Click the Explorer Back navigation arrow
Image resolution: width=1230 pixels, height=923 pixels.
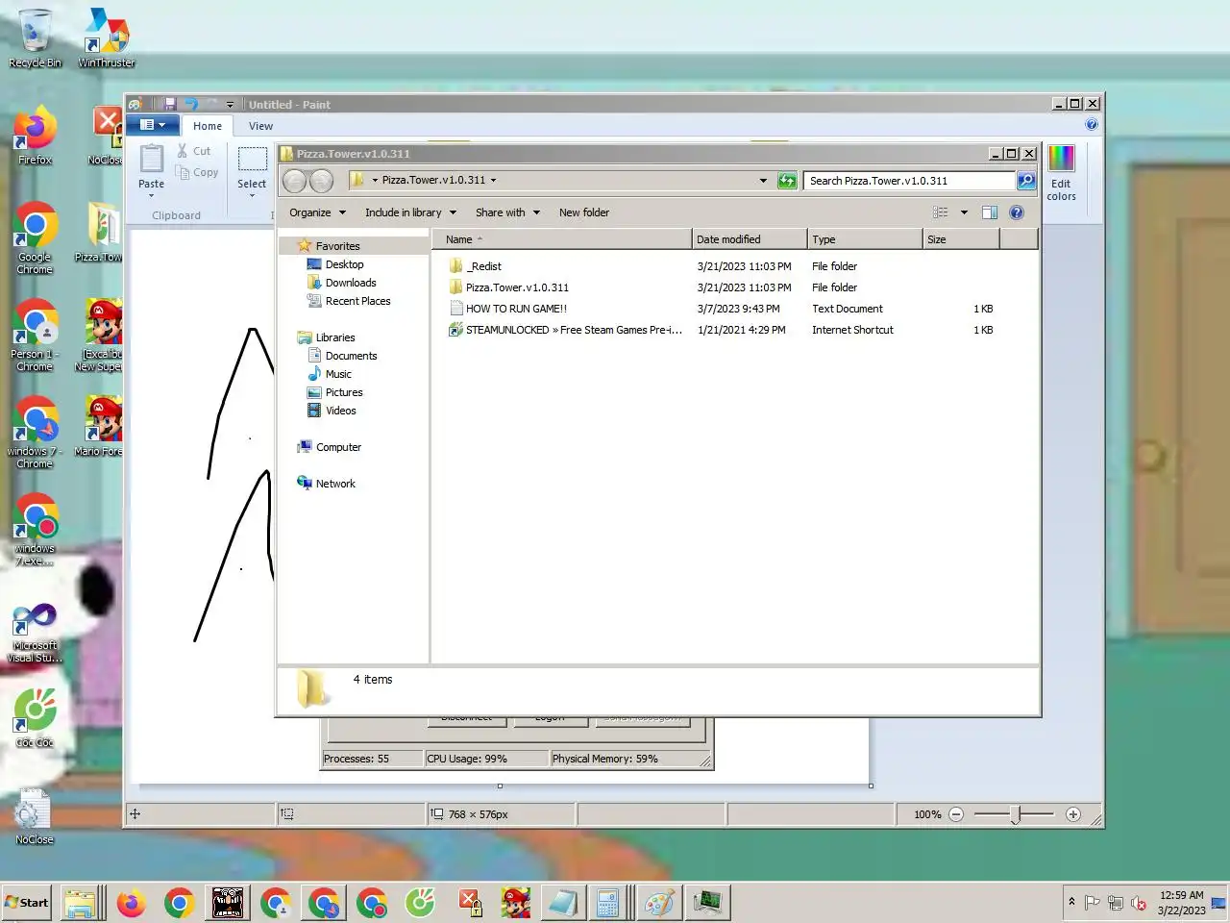[295, 180]
